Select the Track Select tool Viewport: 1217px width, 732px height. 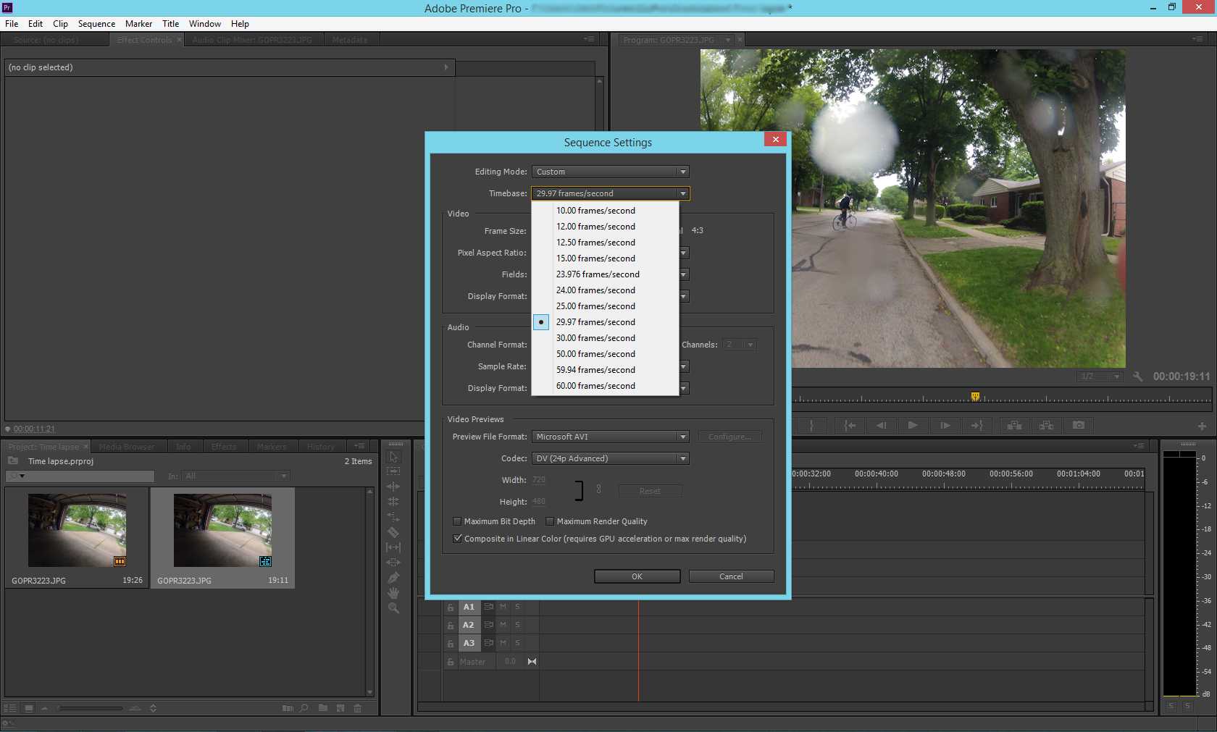[x=393, y=471]
